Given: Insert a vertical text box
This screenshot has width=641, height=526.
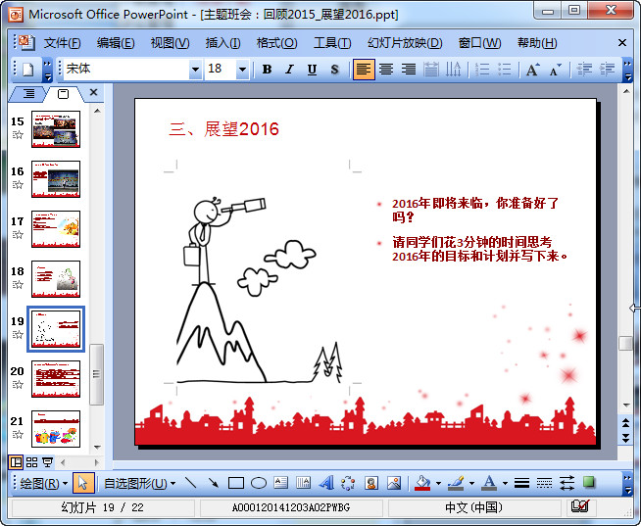Looking at the screenshot, I should (x=303, y=483).
